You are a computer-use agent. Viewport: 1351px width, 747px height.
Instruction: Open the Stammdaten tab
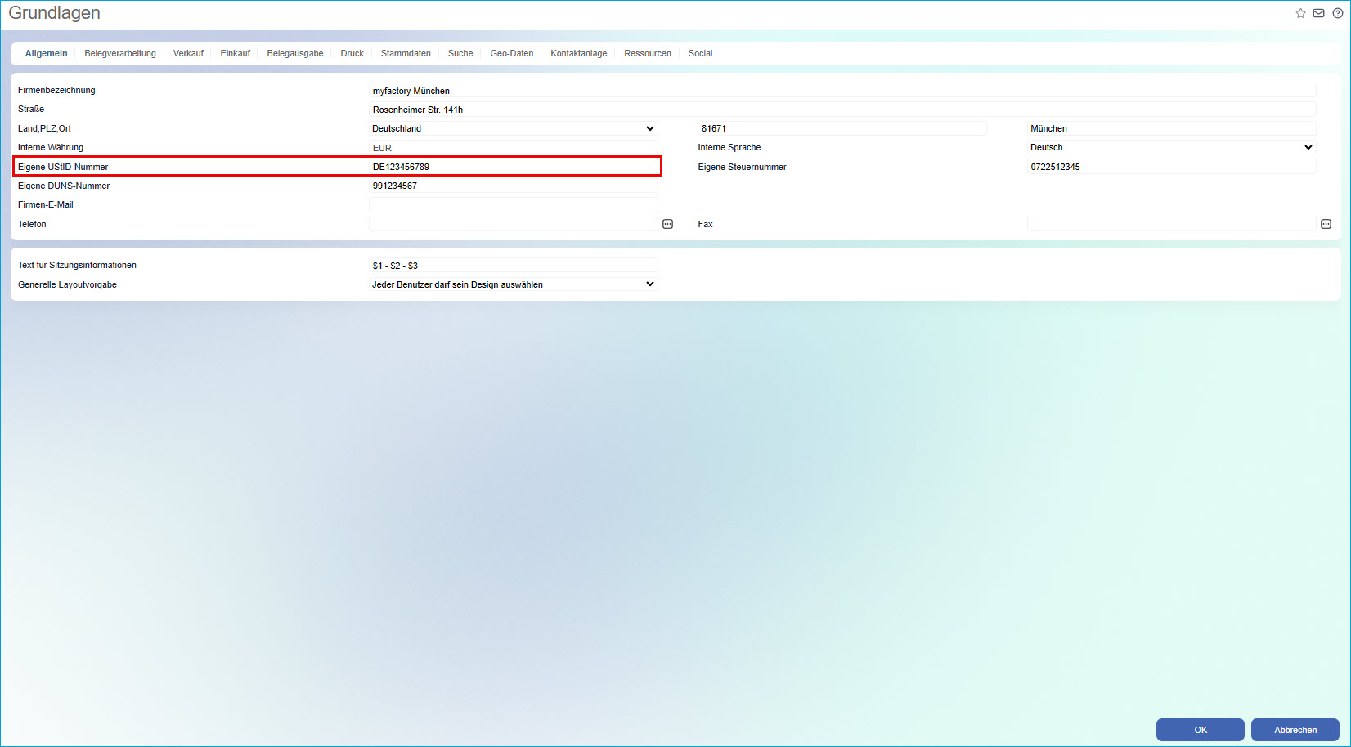[406, 53]
